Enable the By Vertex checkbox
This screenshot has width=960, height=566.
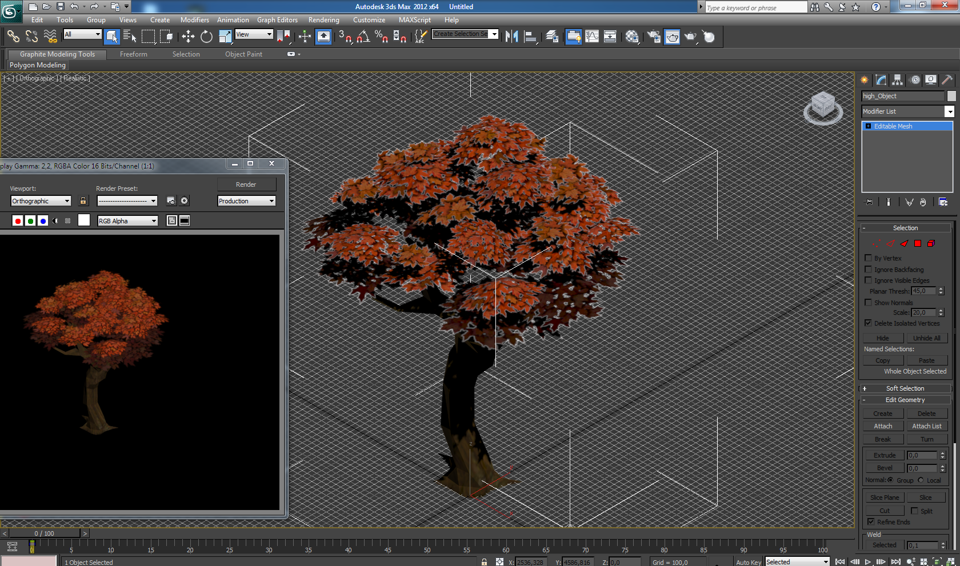coord(869,258)
